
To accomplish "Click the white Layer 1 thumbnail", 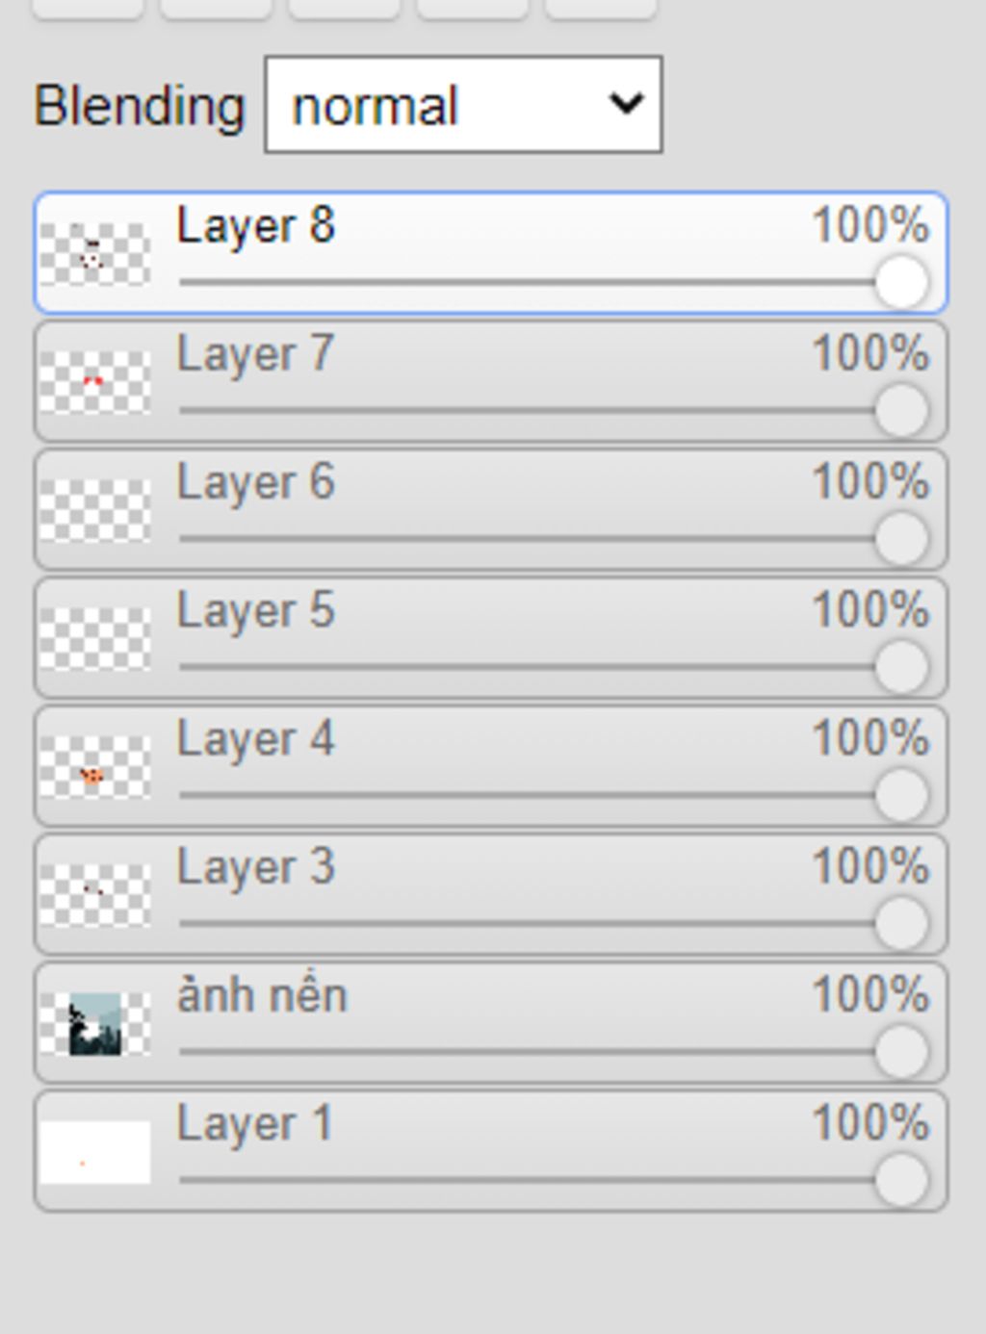I will tap(95, 1151).
